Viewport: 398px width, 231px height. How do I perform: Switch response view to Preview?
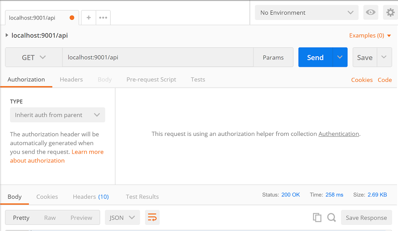[81, 218]
